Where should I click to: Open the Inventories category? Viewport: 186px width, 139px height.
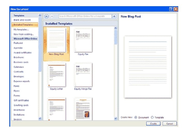point(19,110)
